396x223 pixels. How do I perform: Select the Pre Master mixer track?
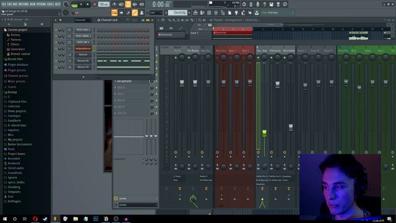[x=193, y=51]
